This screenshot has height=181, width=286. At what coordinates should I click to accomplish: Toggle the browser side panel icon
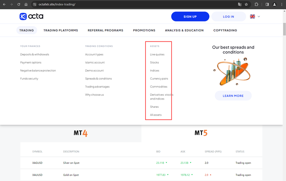pos(267,4)
